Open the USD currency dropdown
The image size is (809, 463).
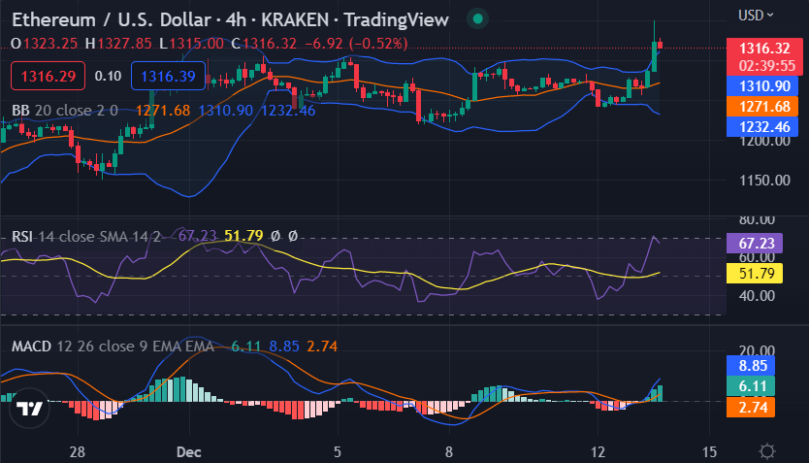pos(756,16)
